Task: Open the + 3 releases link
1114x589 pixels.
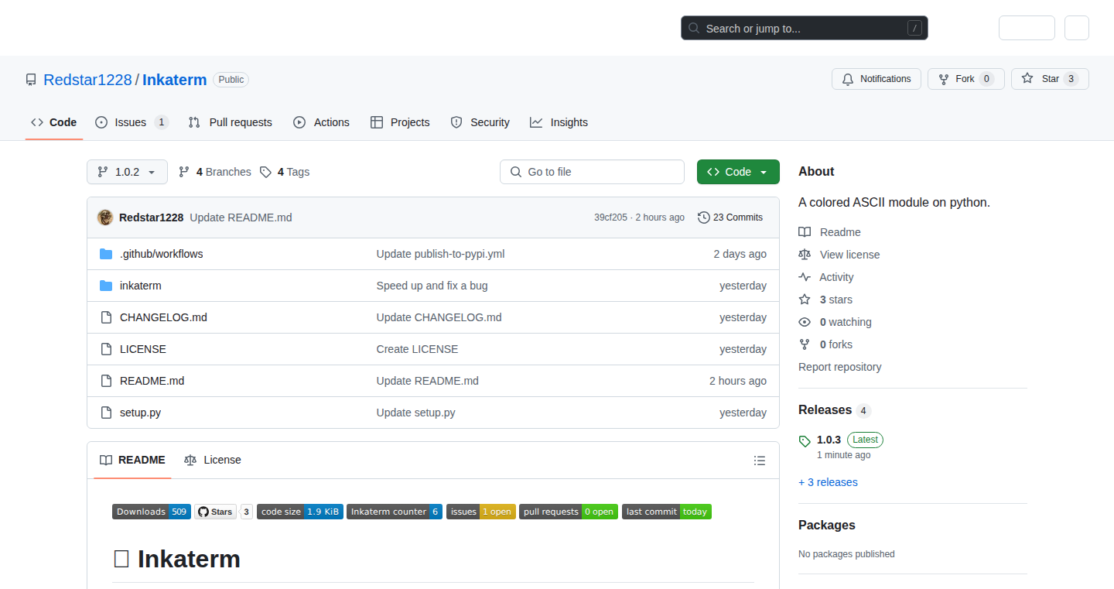Action: (828, 482)
